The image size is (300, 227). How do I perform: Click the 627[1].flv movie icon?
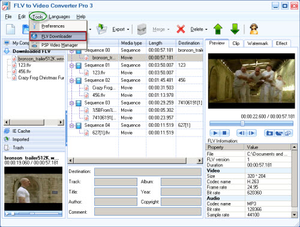click(x=86, y=133)
